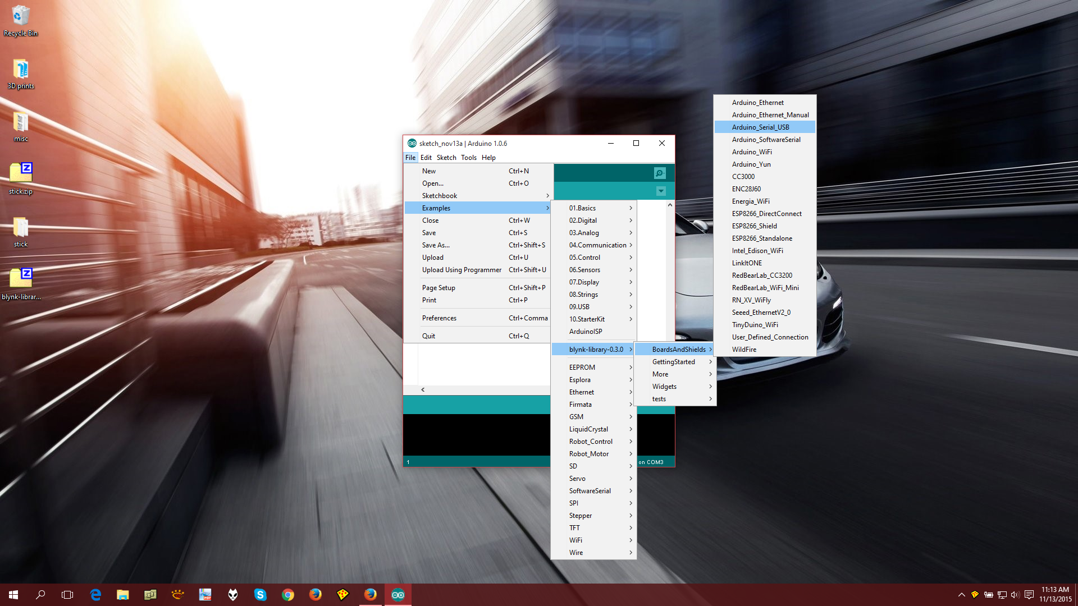Open the Serial Monitor magnifier icon
Screen dimensions: 1078x606
(x=660, y=173)
